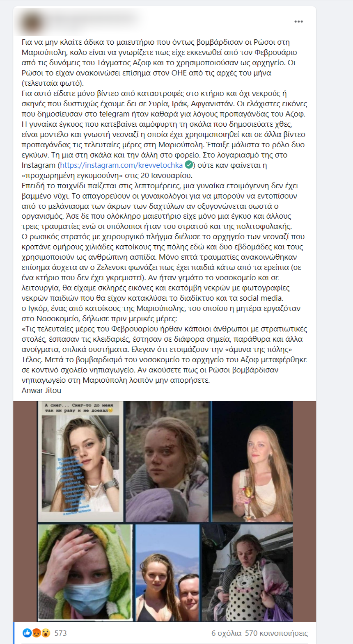Click the blue thumbs-up reaction icon
The height and width of the screenshot is (644, 353).
[x=27, y=633]
